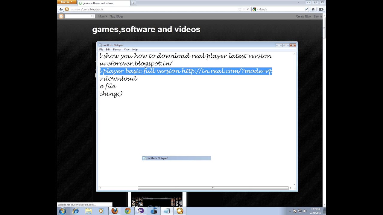Screen dimensions: 383x215
Task: Open Notepad's Format menu
Action: point(117,50)
